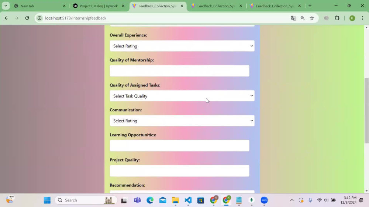Open Mail app from taskbar
Image resolution: width=369 pixels, height=207 pixels.
(x=163, y=200)
